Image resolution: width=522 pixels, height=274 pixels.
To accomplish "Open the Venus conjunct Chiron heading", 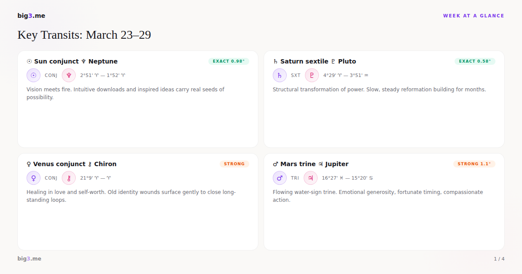I will tap(72, 164).
